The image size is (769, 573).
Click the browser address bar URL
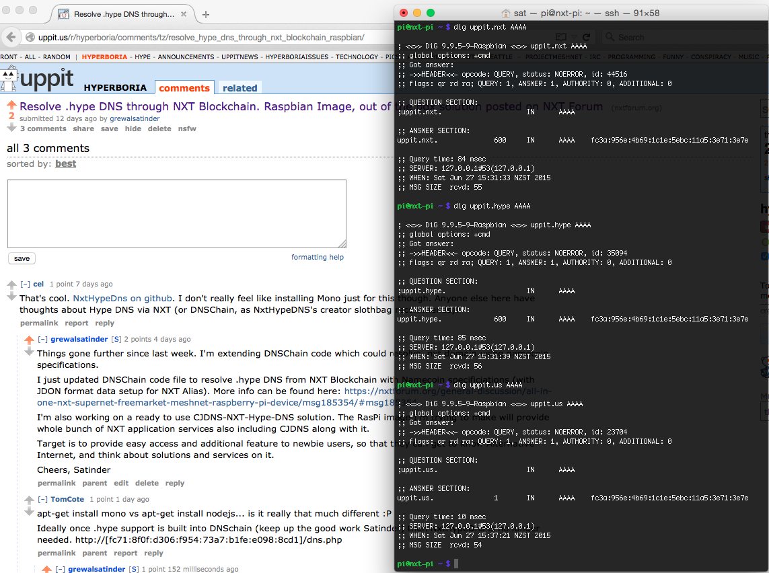201,37
